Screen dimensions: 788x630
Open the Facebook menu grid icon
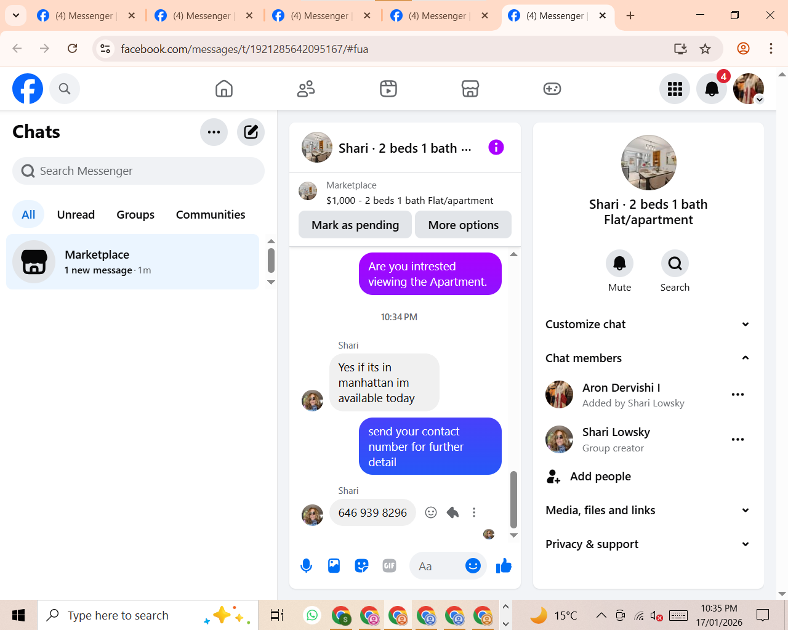pos(675,89)
